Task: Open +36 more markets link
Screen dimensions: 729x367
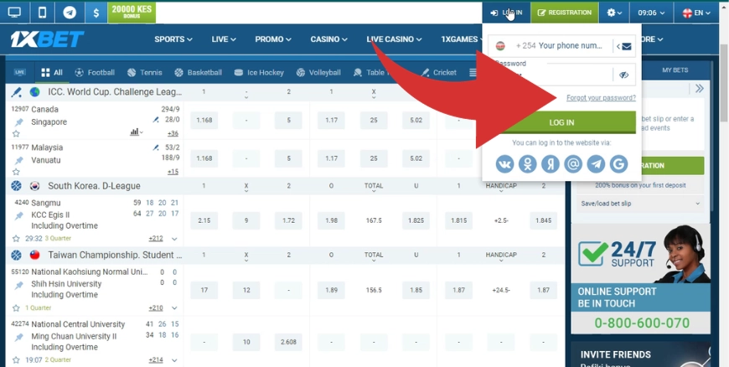Action: [x=173, y=133]
